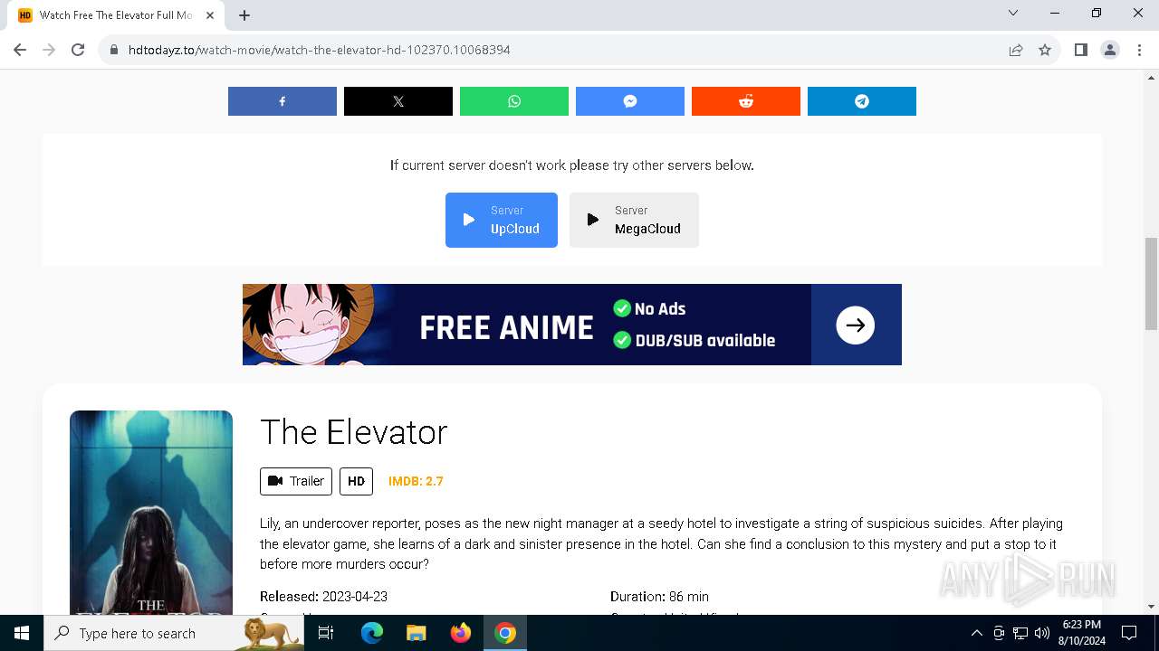Click the scrollbar down arrow
The height and width of the screenshot is (651, 1159).
tap(1151, 607)
